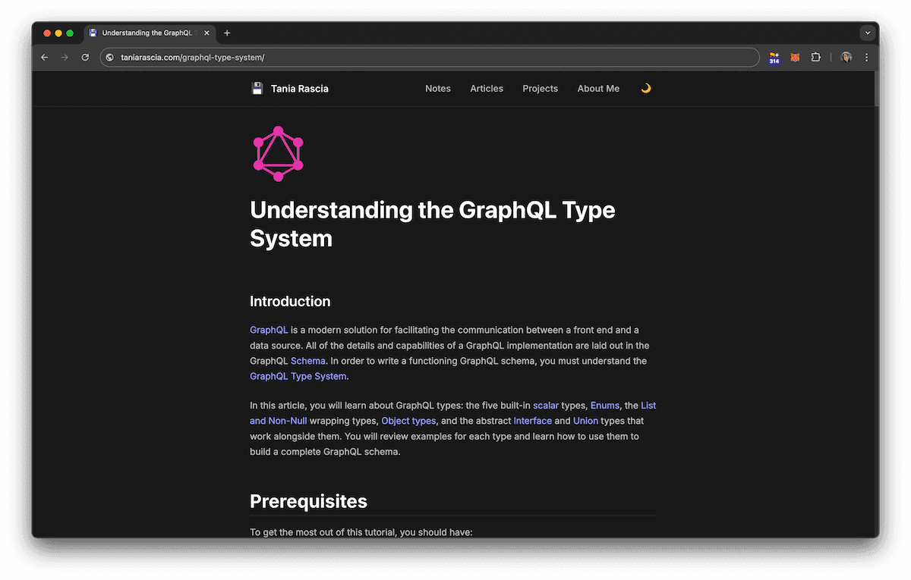The height and width of the screenshot is (580, 911).
Task: Toggle dark mode with the moon icon
Action: pyautogui.click(x=646, y=88)
